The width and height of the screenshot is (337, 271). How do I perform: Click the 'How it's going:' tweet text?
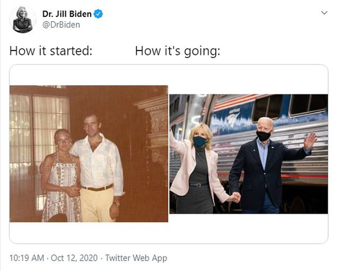click(178, 52)
